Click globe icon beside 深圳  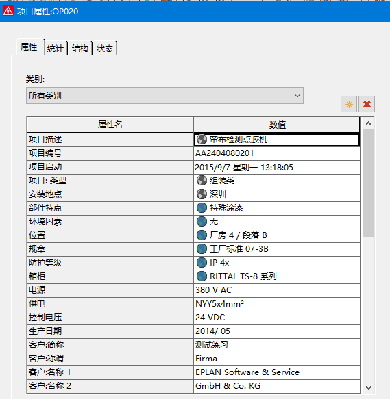pos(202,194)
